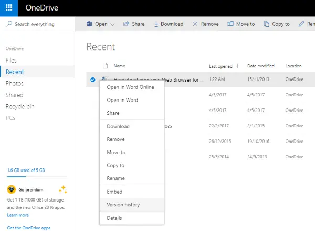Click the Download arrow icon in toolbar

click(156, 24)
